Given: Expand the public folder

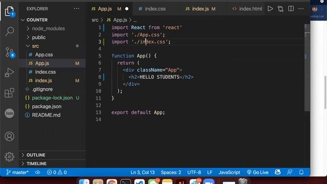Looking at the screenshot, I should click(52, 37).
